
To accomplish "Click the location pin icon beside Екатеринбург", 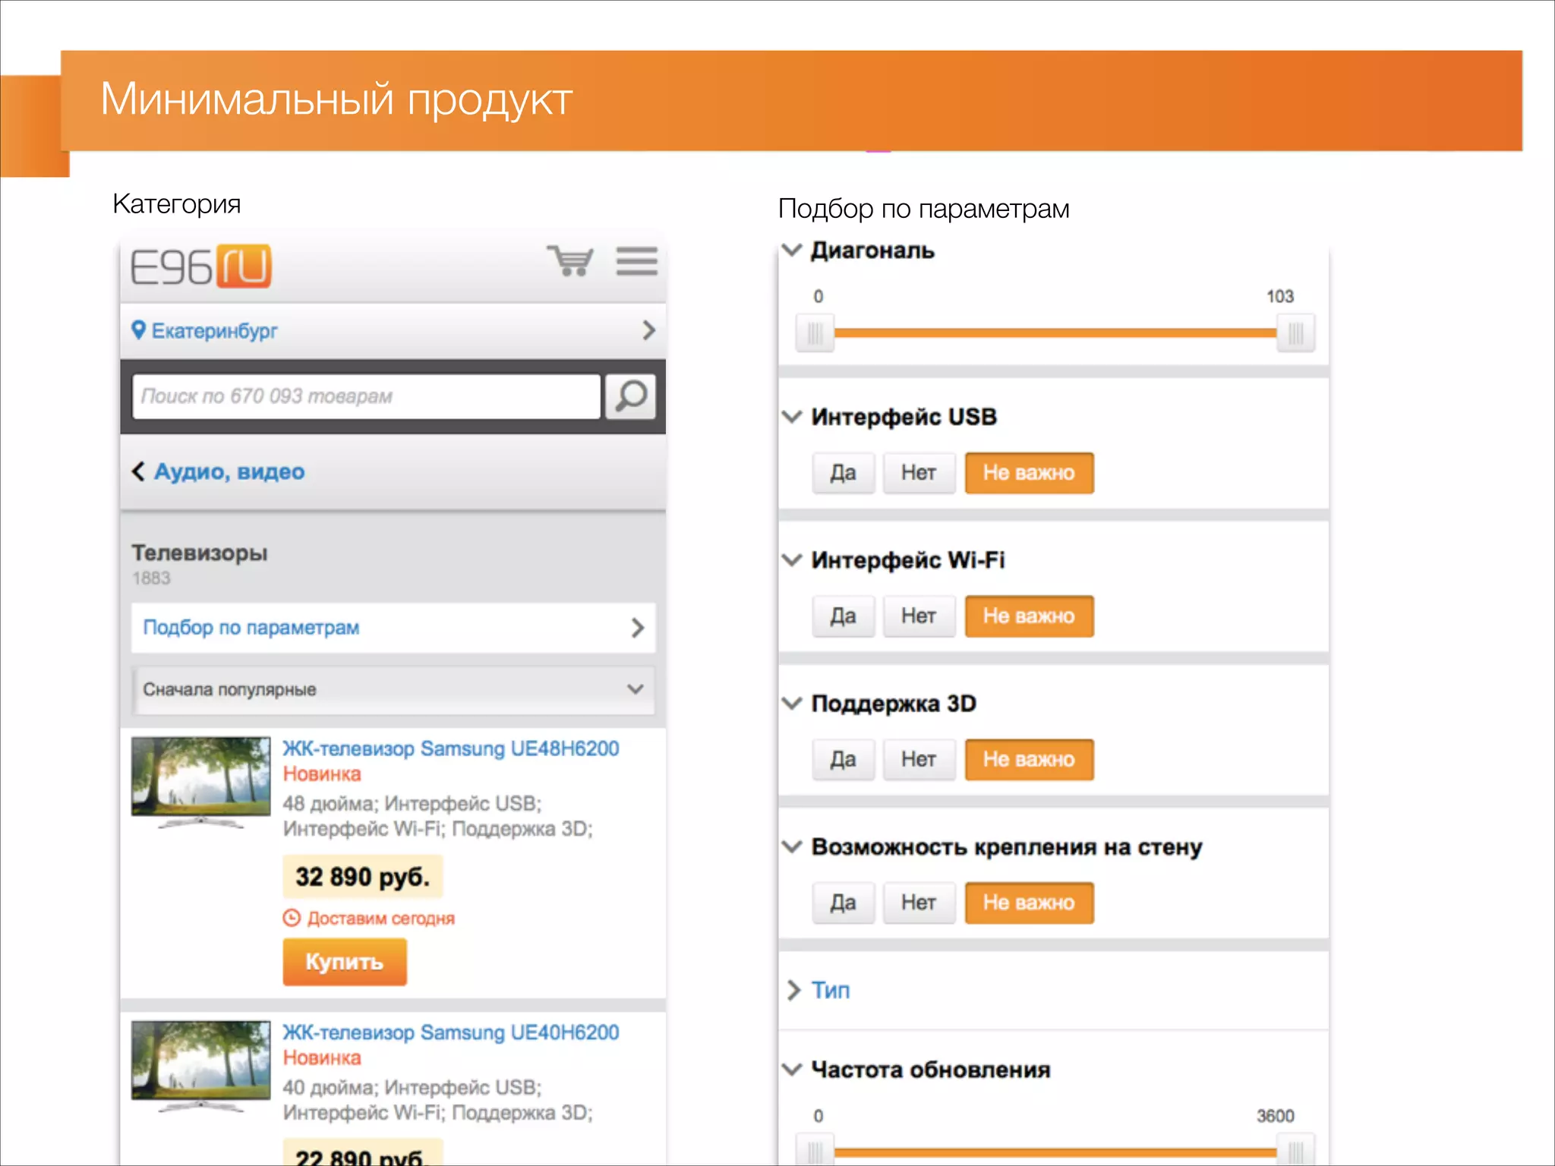I will [138, 330].
